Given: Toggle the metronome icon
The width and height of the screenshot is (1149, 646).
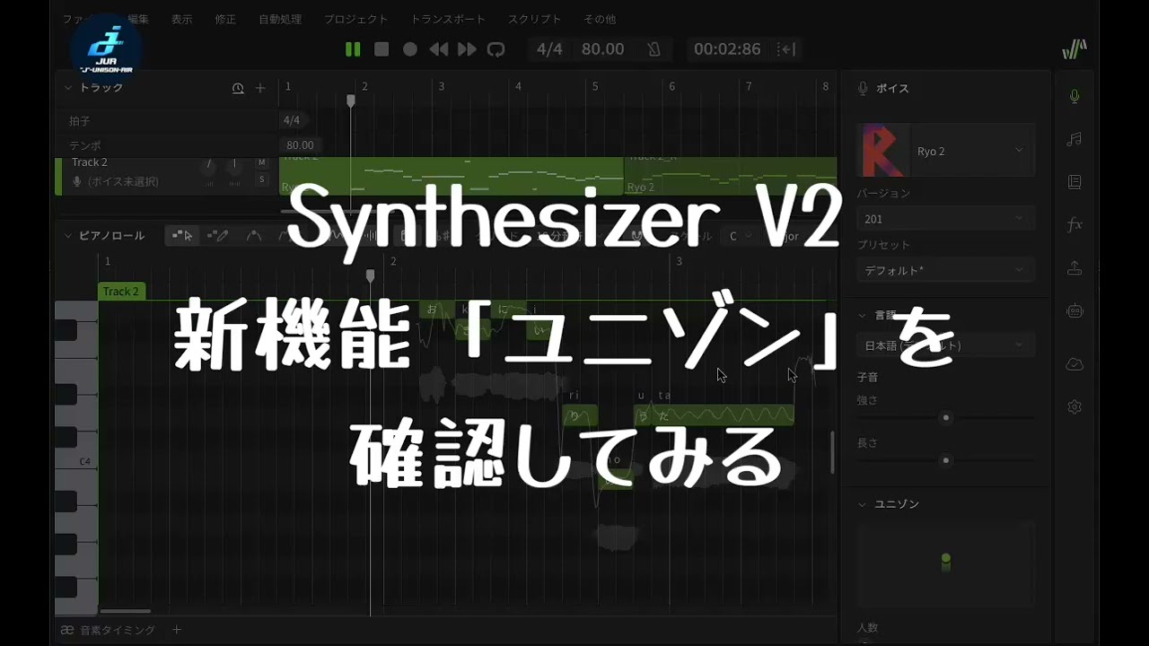Looking at the screenshot, I should coord(654,49).
